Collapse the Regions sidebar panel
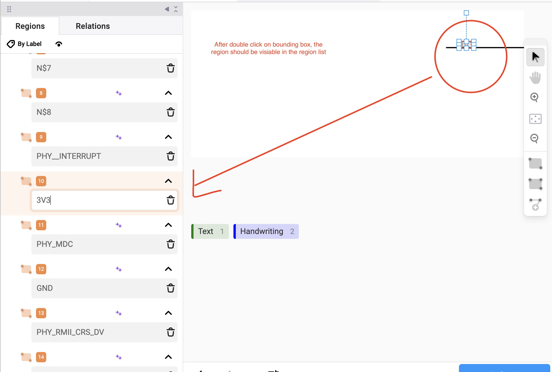The width and height of the screenshot is (552, 372). coord(166,9)
